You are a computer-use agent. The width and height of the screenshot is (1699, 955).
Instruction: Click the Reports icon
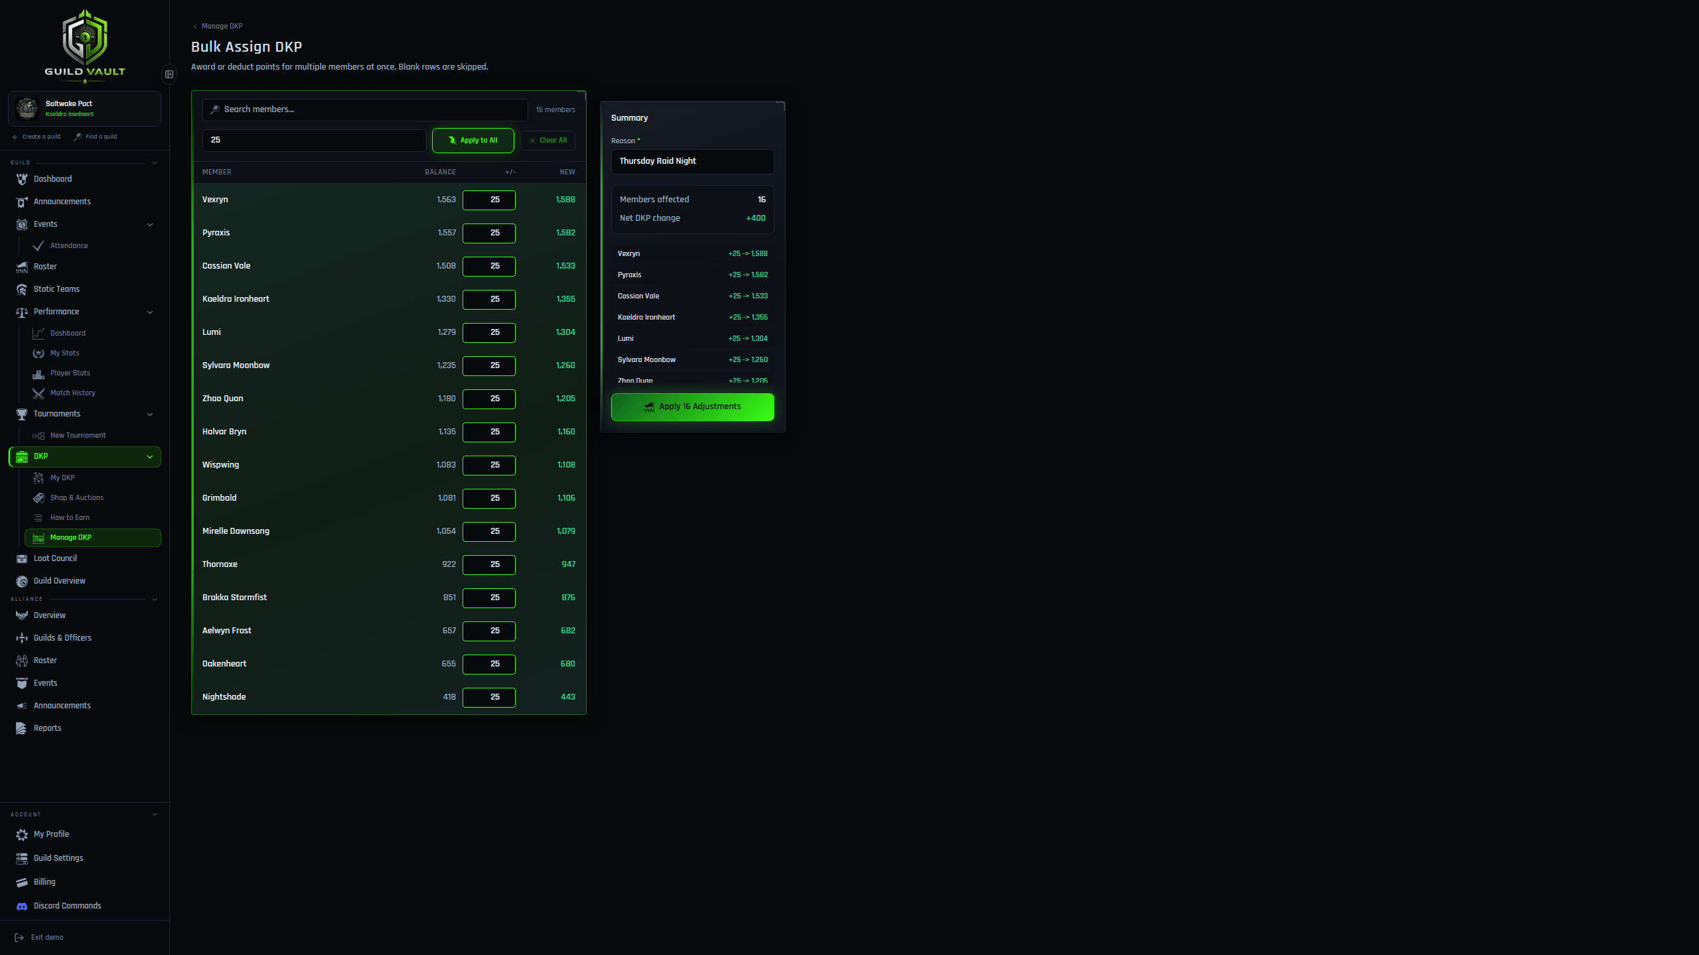pyautogui.click(x=22, y=728)
